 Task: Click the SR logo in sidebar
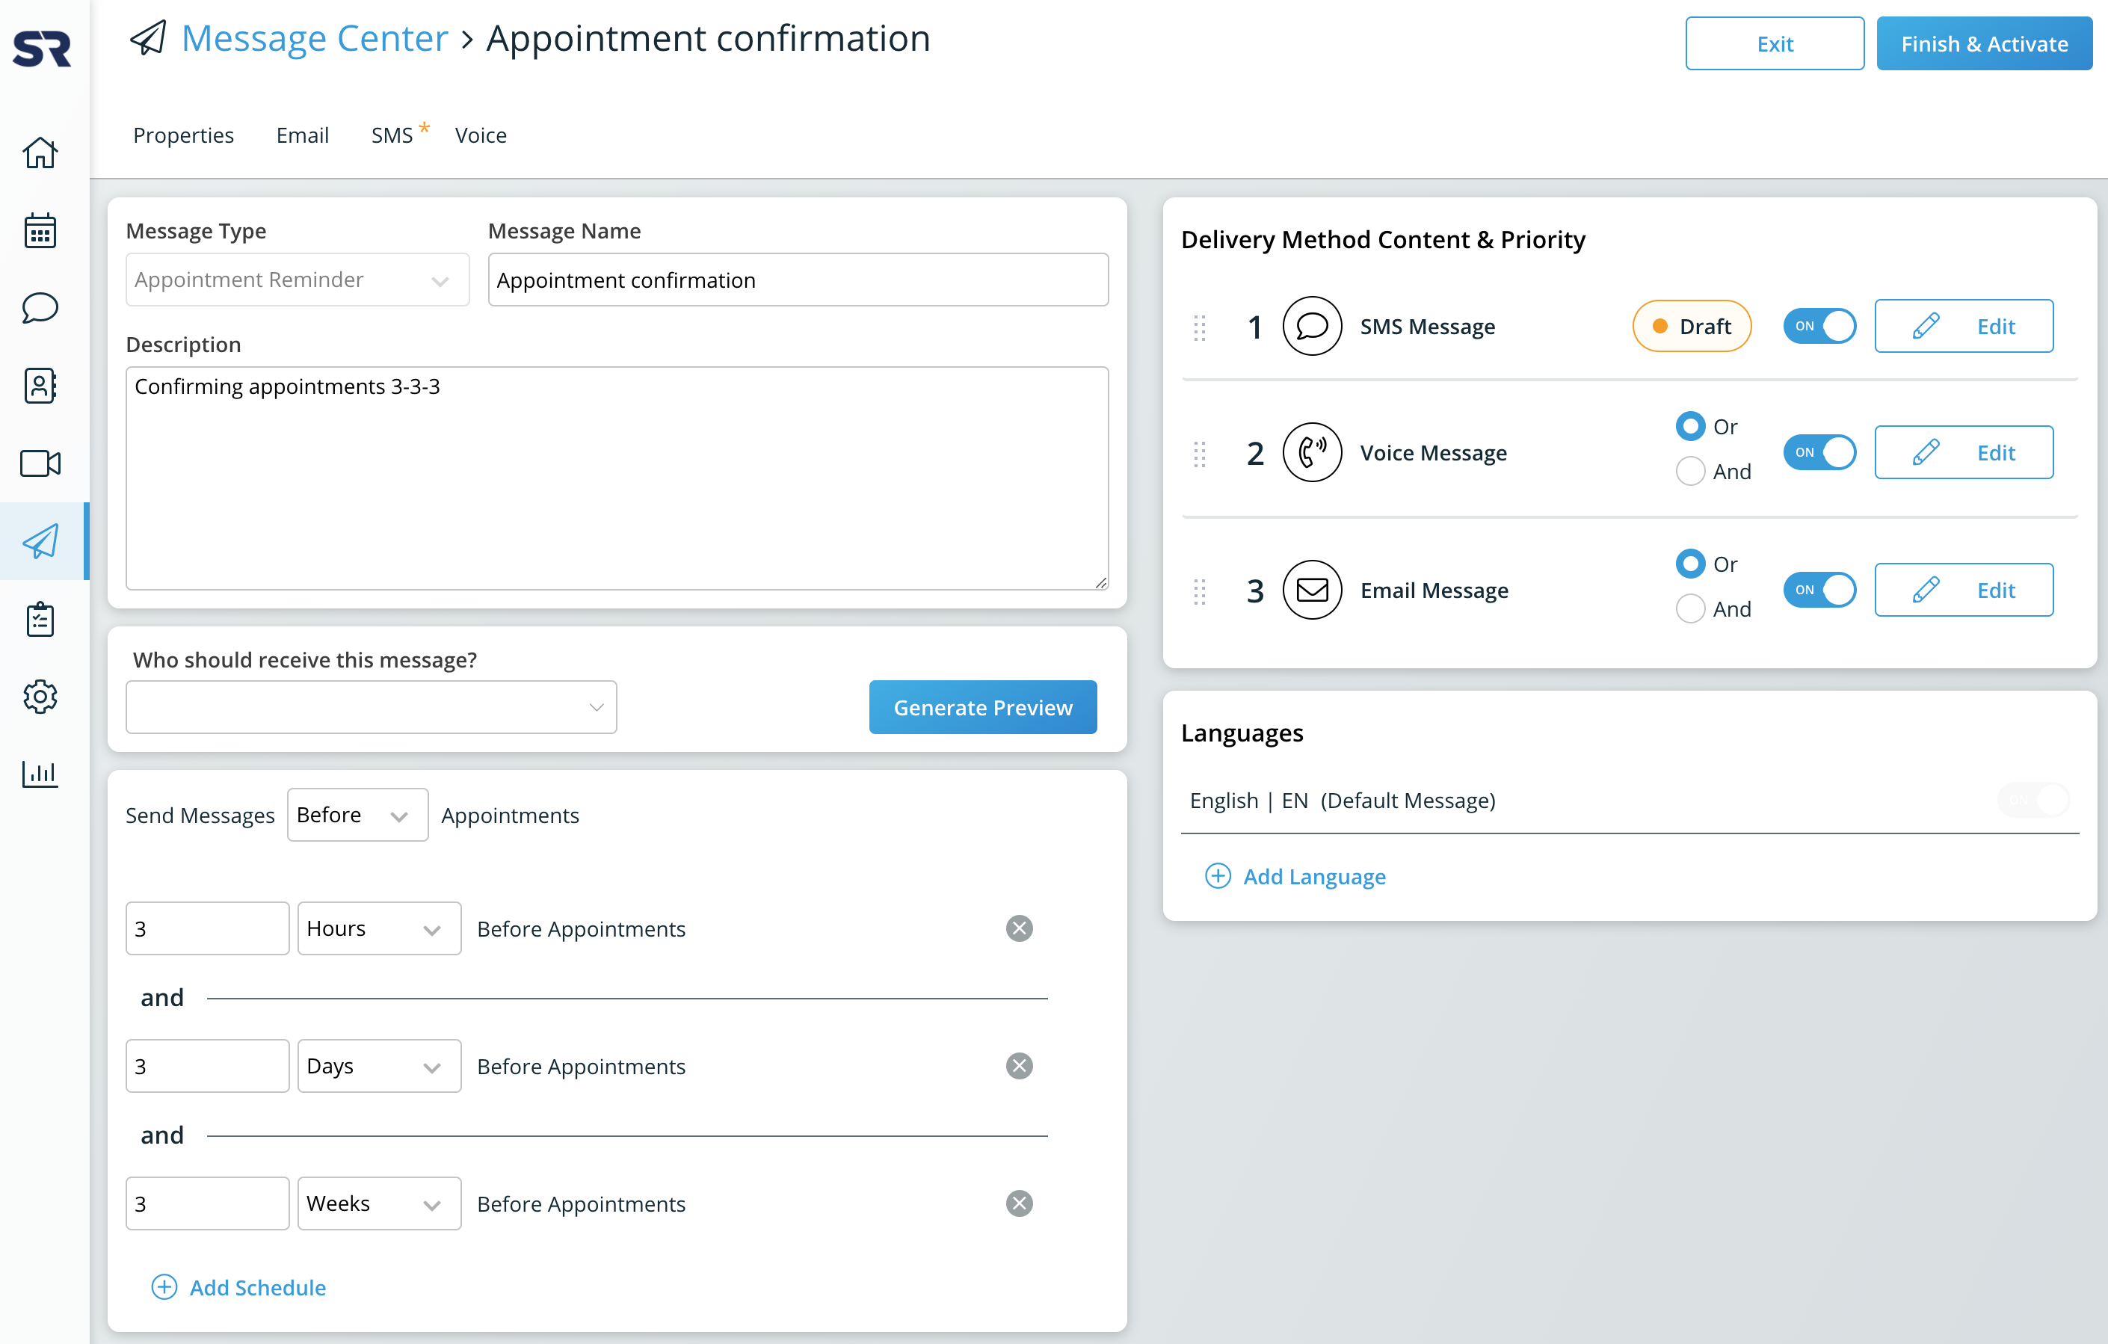click(x=42, y=48)
